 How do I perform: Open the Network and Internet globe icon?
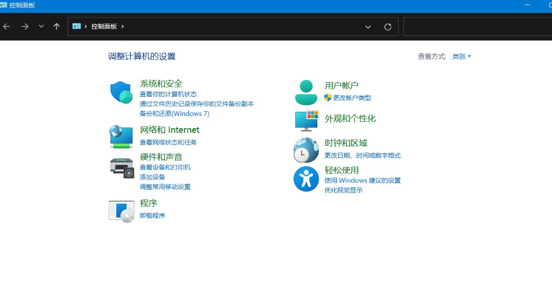tap(121, 136)
